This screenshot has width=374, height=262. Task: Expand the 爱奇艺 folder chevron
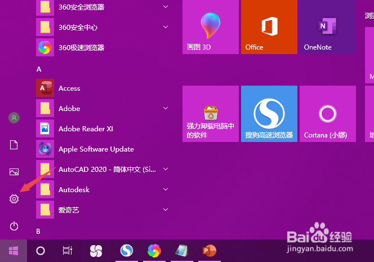166,210
